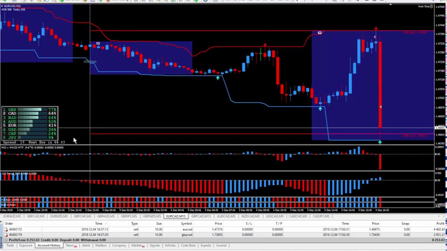Select order 40492174 icon in history

[6, 235]
